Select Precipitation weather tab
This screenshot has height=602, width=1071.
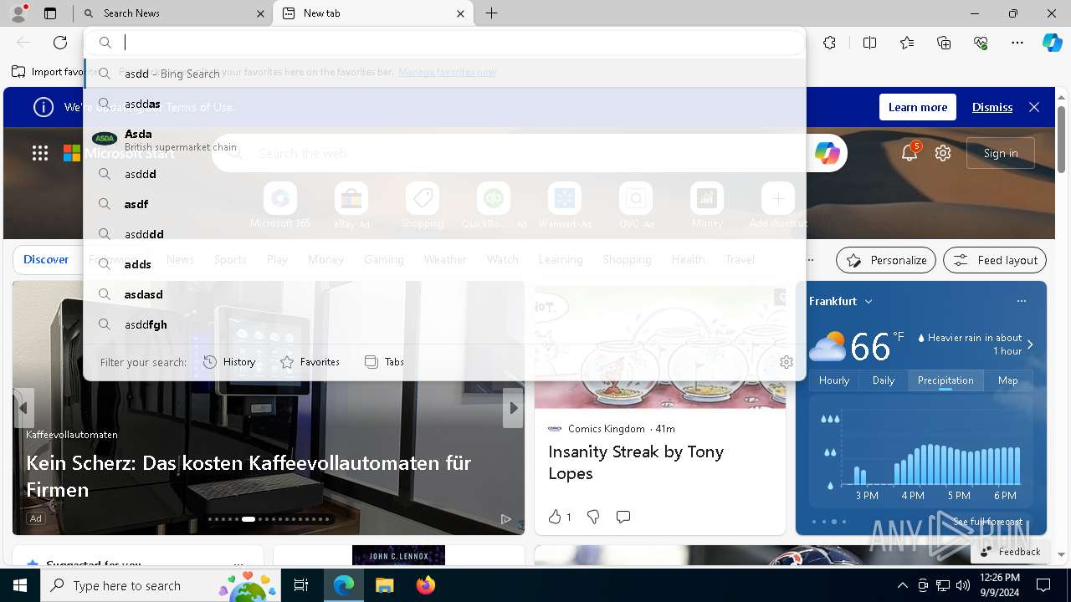[945, 380]
